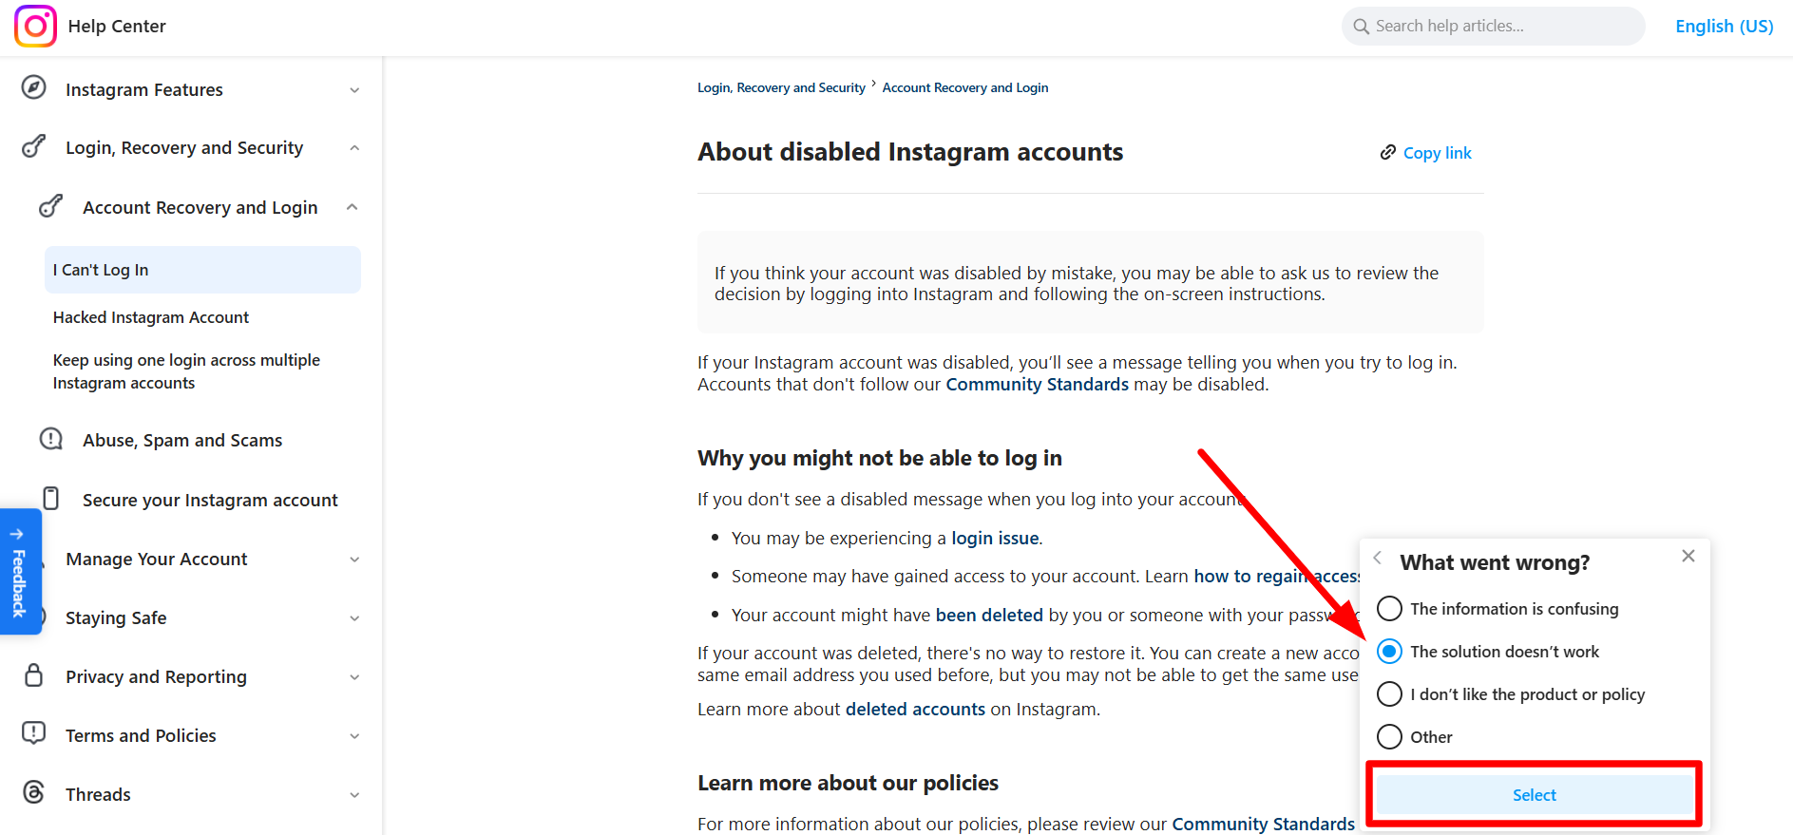Select 'The solution doesn't work' radio
1793x835 pixels.
[1389, 652]
